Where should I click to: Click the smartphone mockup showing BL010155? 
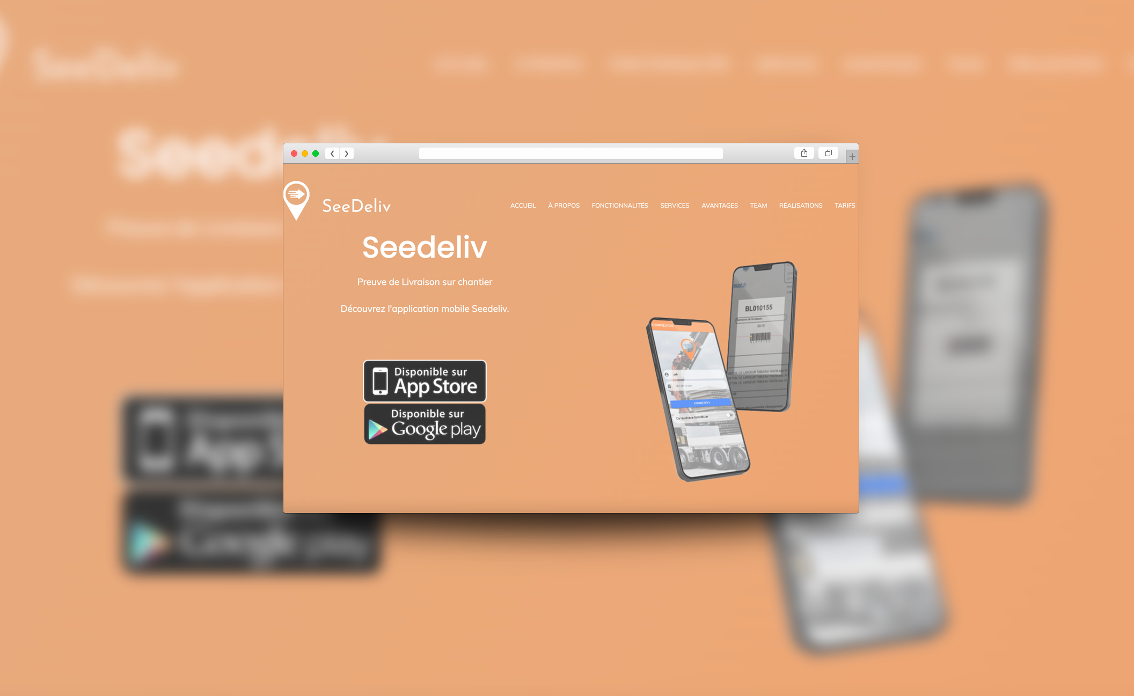762,348
